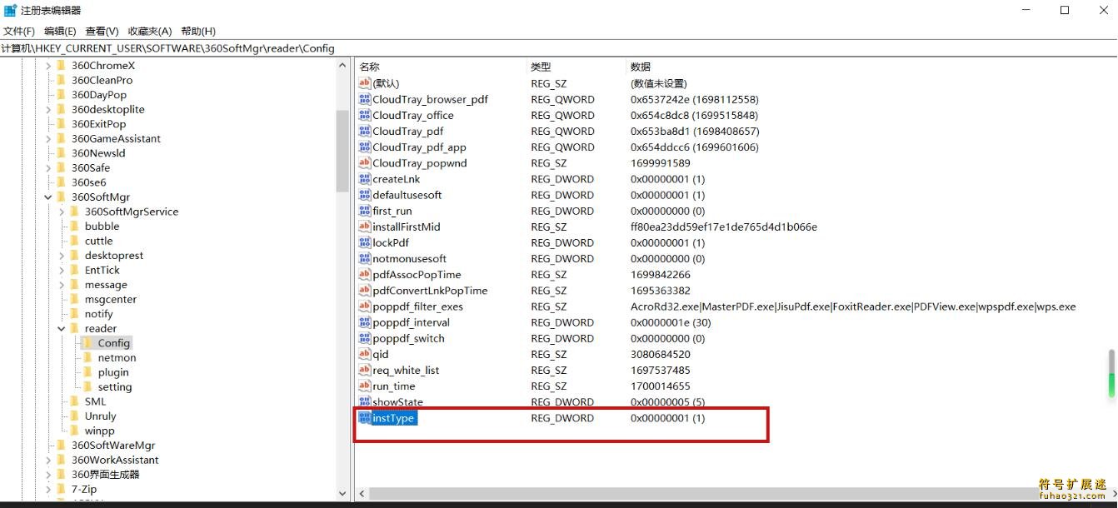Open the 文件(F) menu
This screenshot has width=1118, height=508.
pos(19,31)
